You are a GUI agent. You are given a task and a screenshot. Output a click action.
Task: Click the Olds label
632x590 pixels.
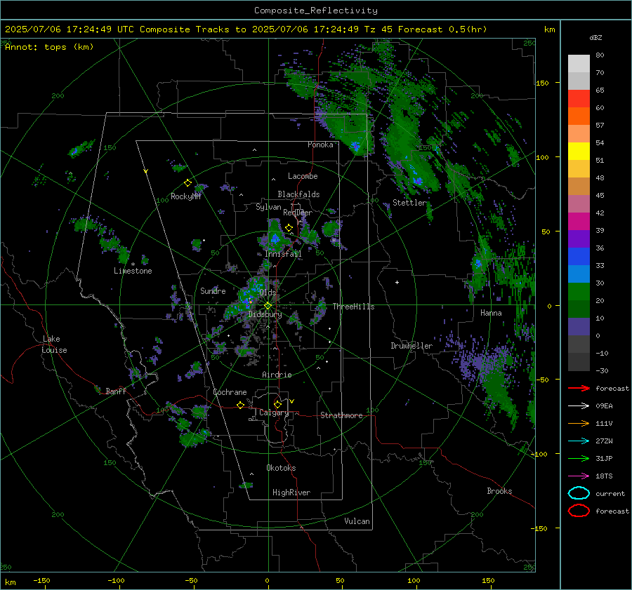pyautogui.click(x=268, y=293)
